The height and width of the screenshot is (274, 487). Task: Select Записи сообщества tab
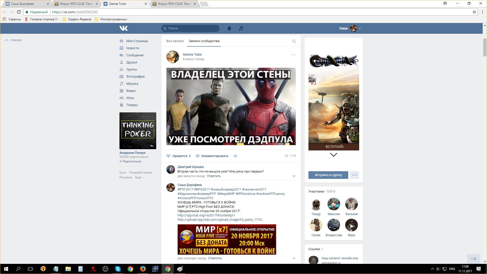[x=204, y=41]
